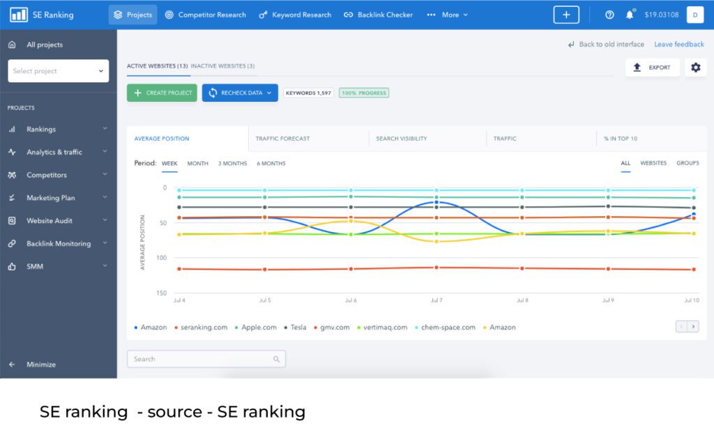Select the 3 MONTHS period option

click(x=232, y=163)
